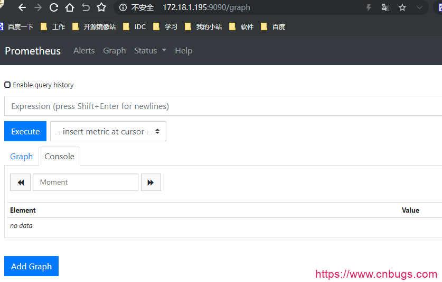The width and height of the screenshot is (442, 282).
Task: Open insert metric at cursor dropdown
Action: click(x=108, y=131)
